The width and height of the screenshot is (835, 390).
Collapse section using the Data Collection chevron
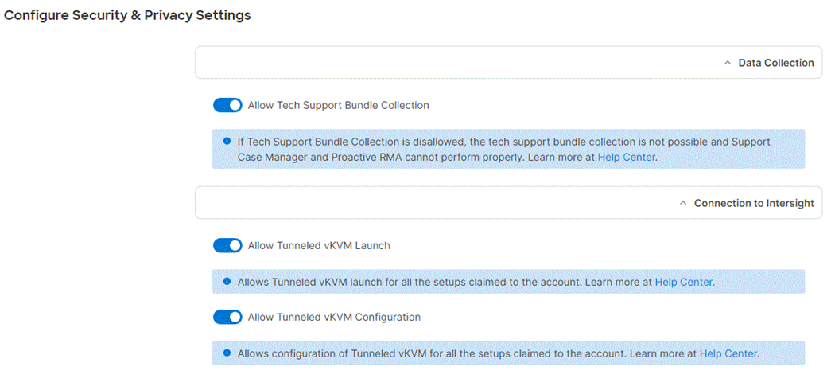pos(727,63)
